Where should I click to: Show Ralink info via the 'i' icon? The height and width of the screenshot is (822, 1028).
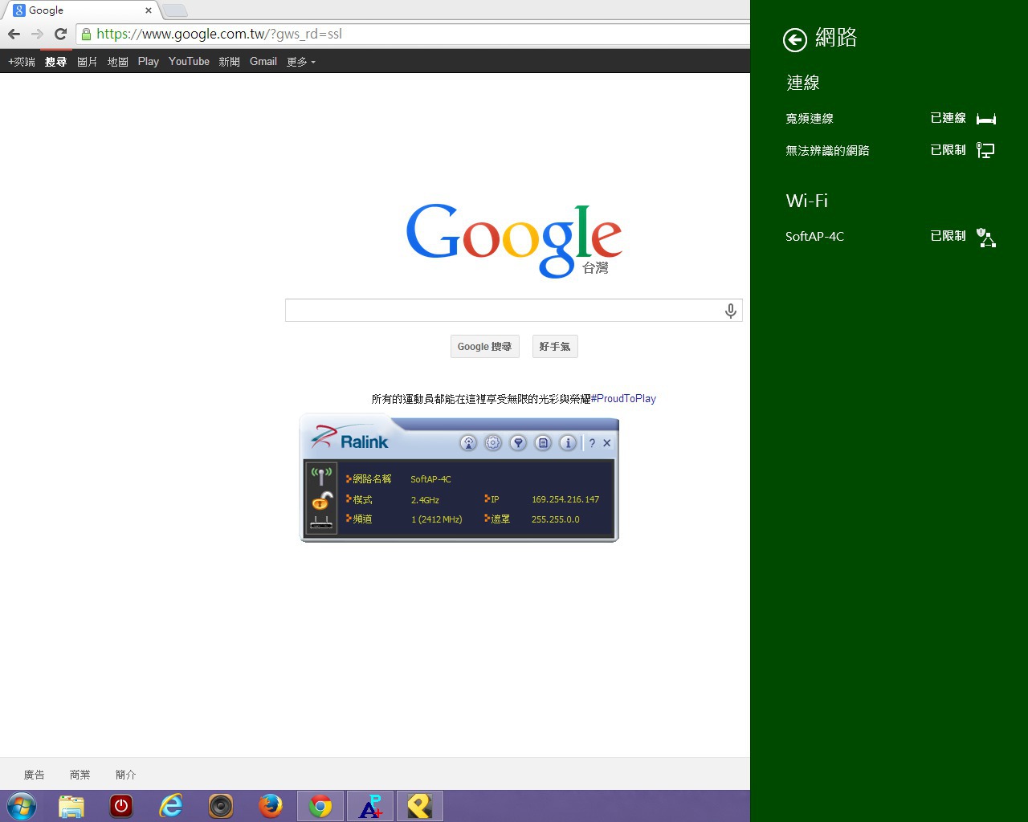[568, 443]
